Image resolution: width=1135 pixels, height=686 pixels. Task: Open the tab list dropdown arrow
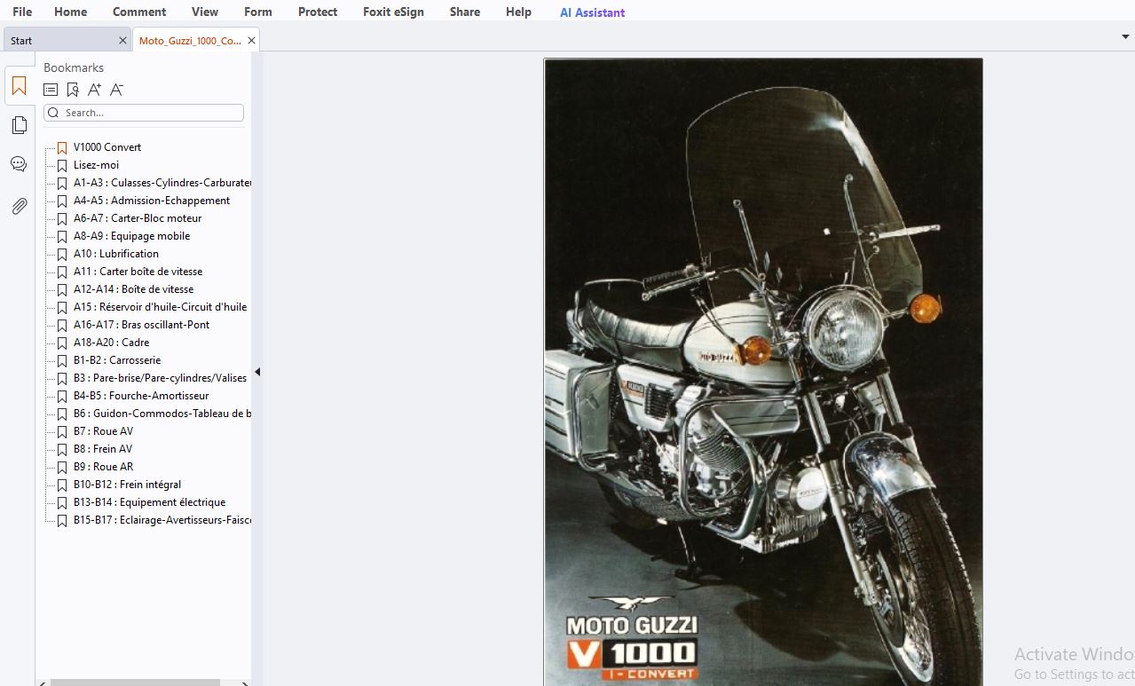click(1125, 36)
